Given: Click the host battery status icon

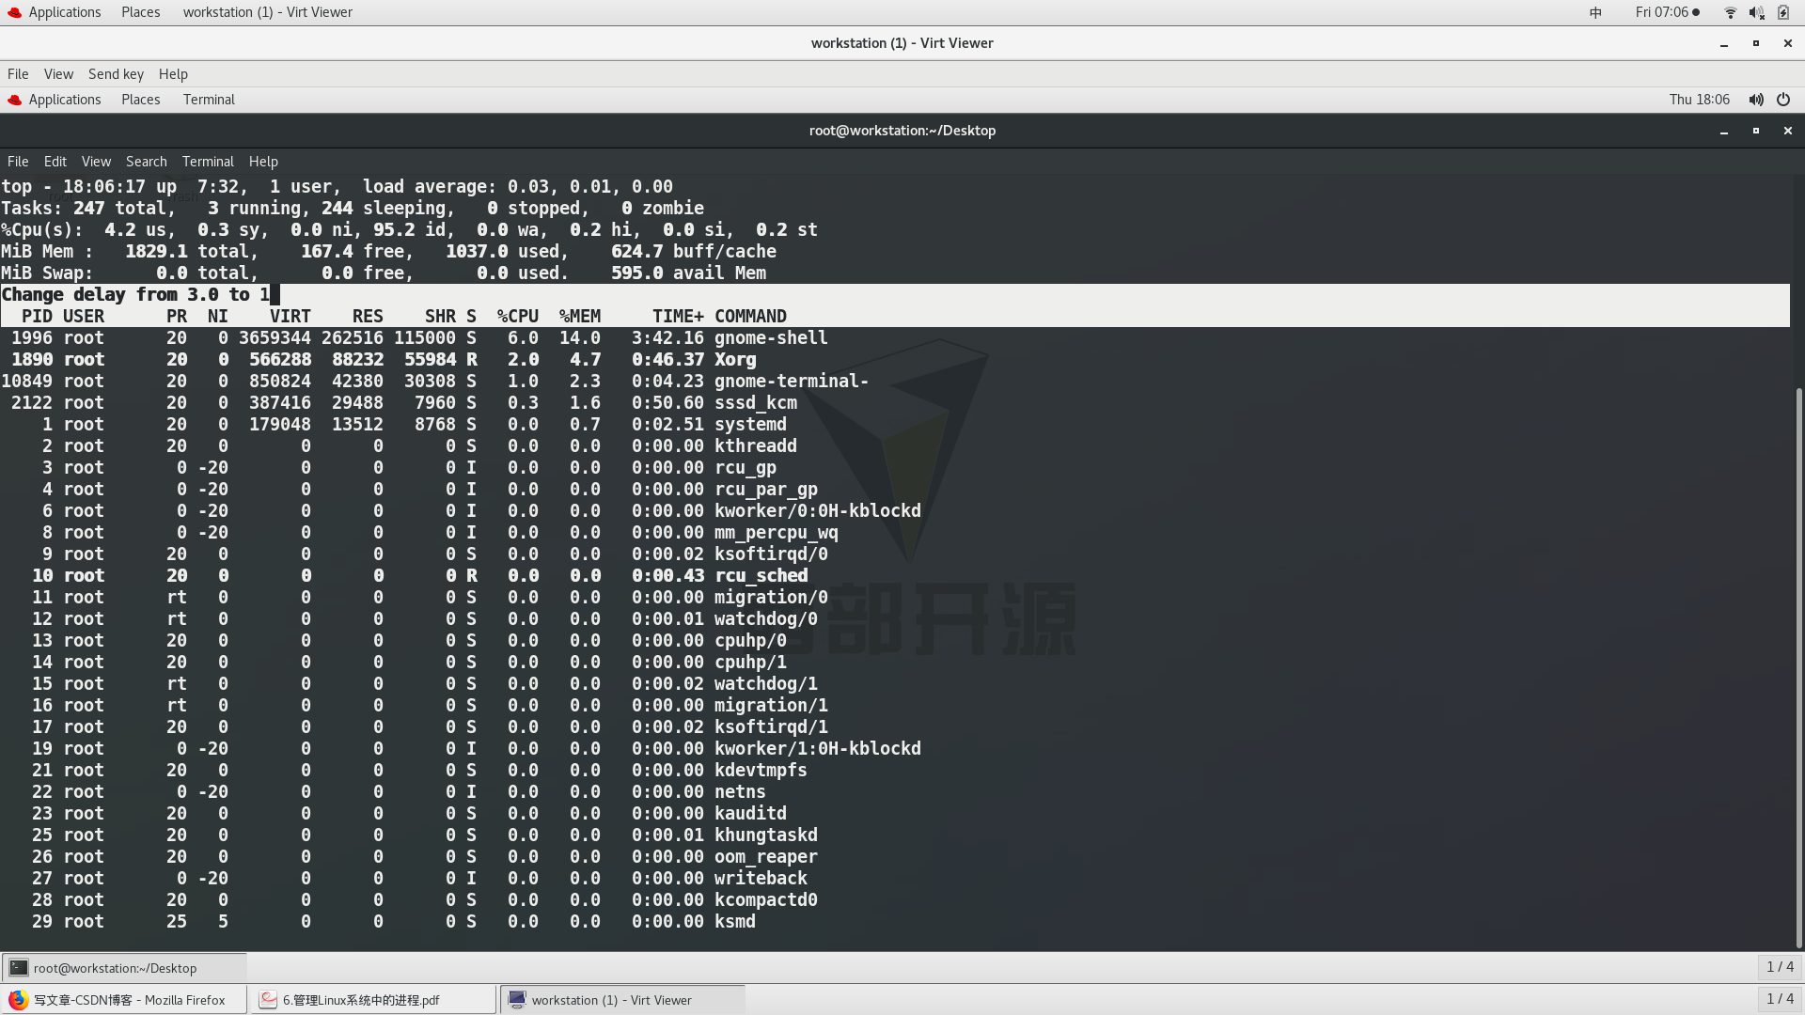Looking at the screenshot, I should (1783, 12).
